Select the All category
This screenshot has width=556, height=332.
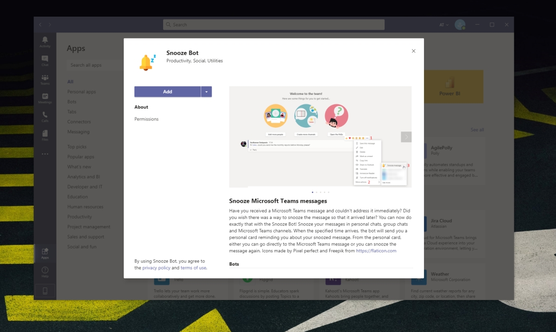[70, 81]
